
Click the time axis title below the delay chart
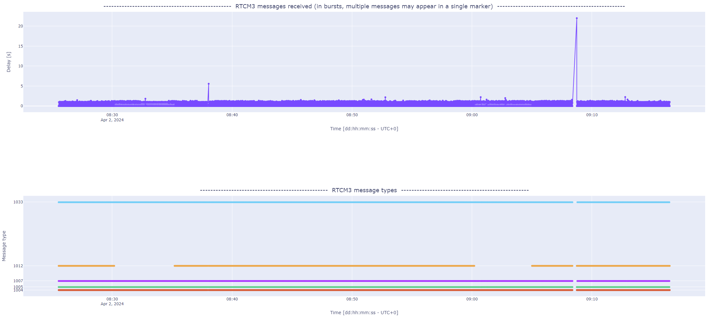click(364, 129)
